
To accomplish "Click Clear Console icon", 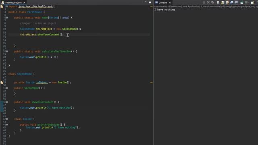I will (x=218, y=2).
